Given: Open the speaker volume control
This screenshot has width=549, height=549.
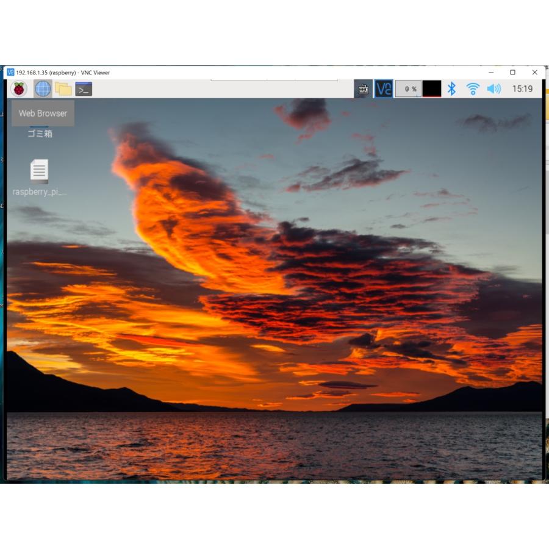Looking at the screenshot, I should [493, 89].
